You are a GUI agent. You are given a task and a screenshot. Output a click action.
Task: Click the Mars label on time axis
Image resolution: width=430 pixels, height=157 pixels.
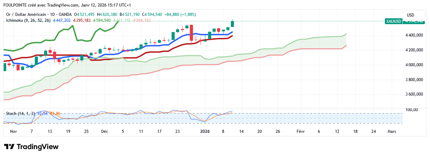click(392, 131)
